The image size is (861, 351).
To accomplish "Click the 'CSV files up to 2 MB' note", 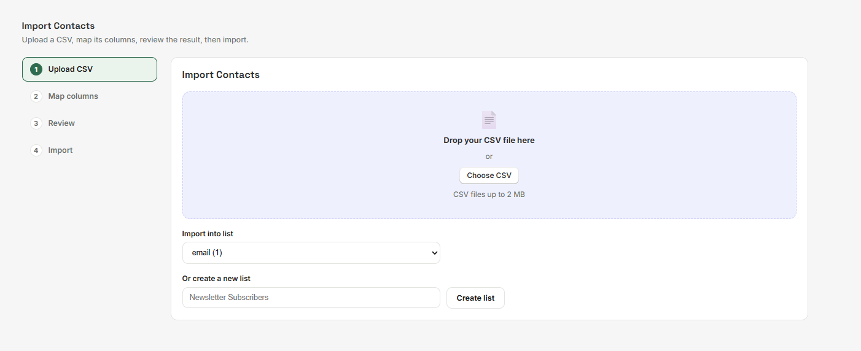I will [489, 195].
